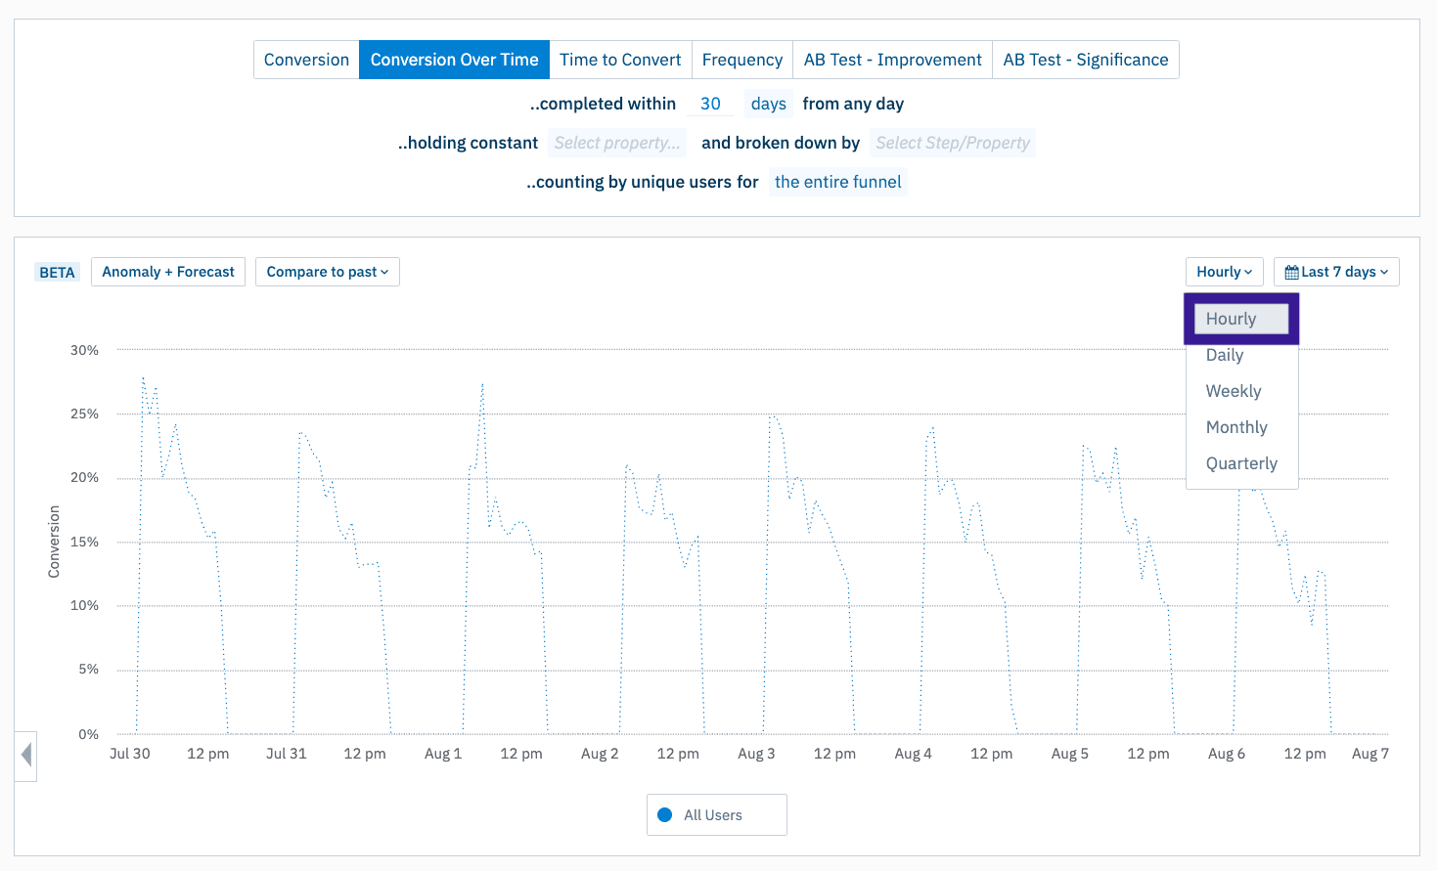This screenshot has height=871, width=1437.
Task: Open the Compare to past dropdown
Action: pyautogui.click(x=327, y=271)
